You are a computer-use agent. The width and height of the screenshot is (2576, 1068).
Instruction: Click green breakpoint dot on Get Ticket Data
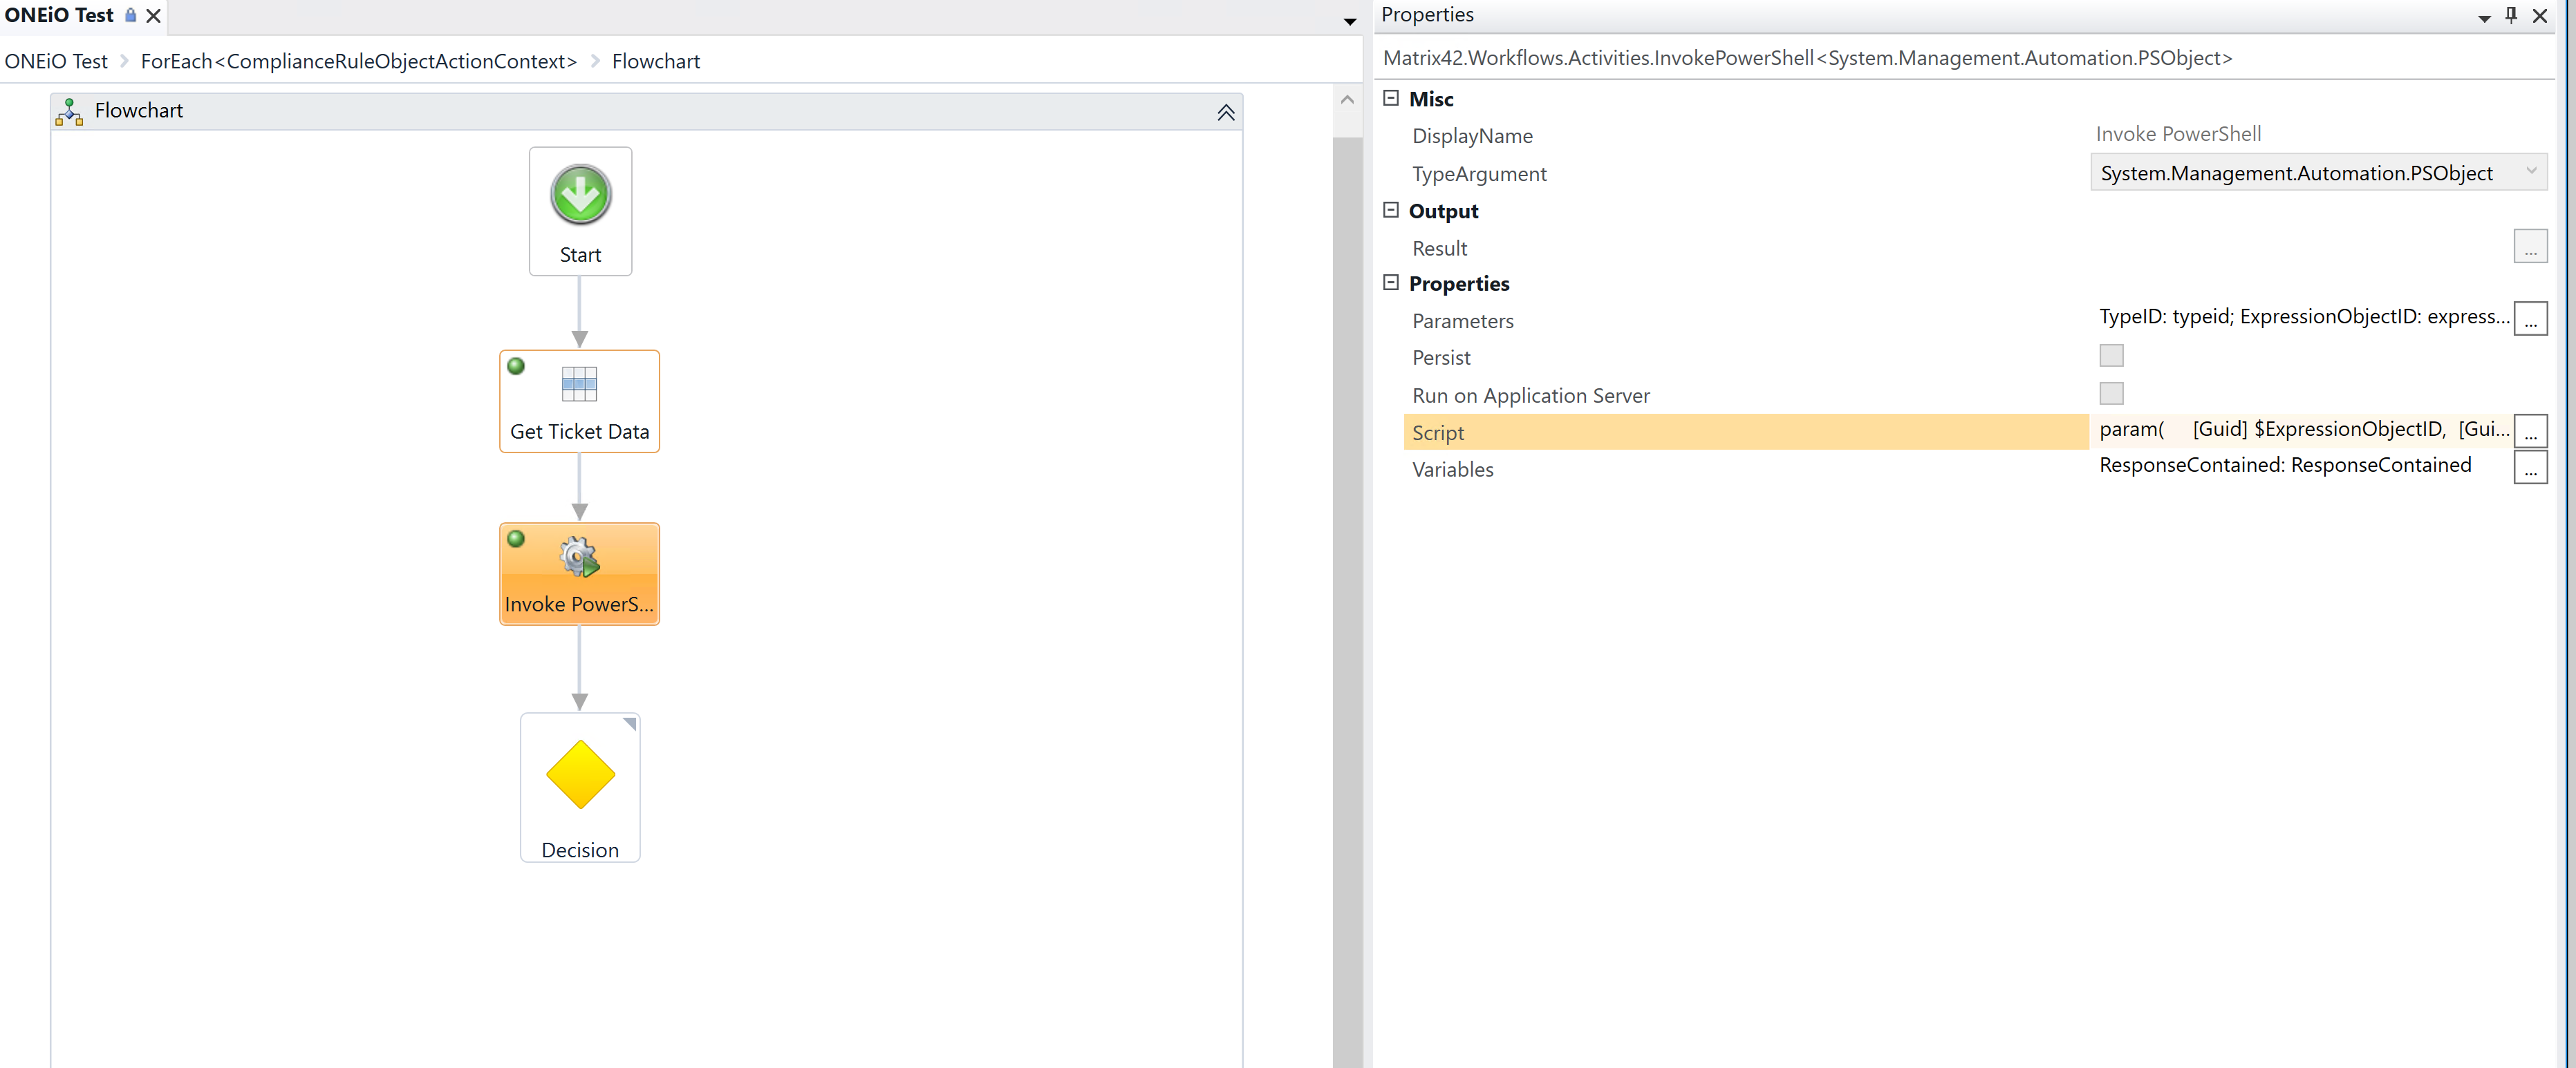pyautogui.click(x=516, y=365)
